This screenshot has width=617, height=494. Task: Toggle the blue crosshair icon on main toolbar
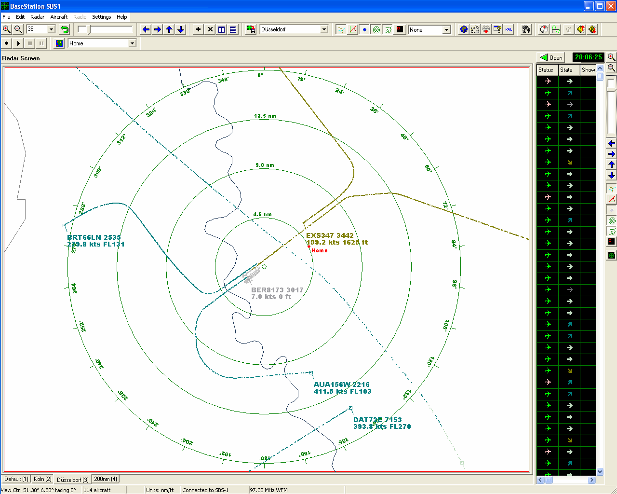click(364, 29)
